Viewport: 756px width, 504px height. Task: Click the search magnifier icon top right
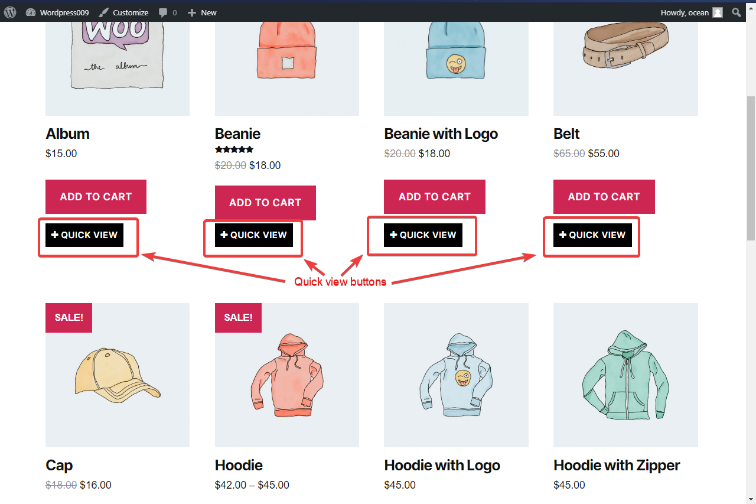tap(736, 12)
